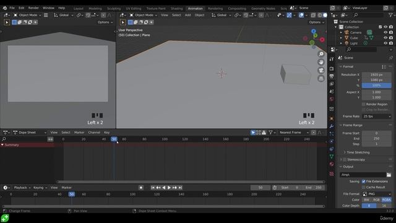The width and height of the screenshot is (396, 223).
Task: Open the Frame Rate 25 fps dropdown
Action: (x=377, y=116)
